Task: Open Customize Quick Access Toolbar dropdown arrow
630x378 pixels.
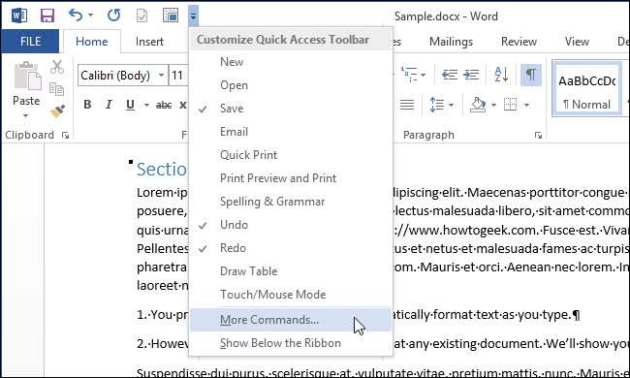Action: pyautogui.click(x=193, y=16)
